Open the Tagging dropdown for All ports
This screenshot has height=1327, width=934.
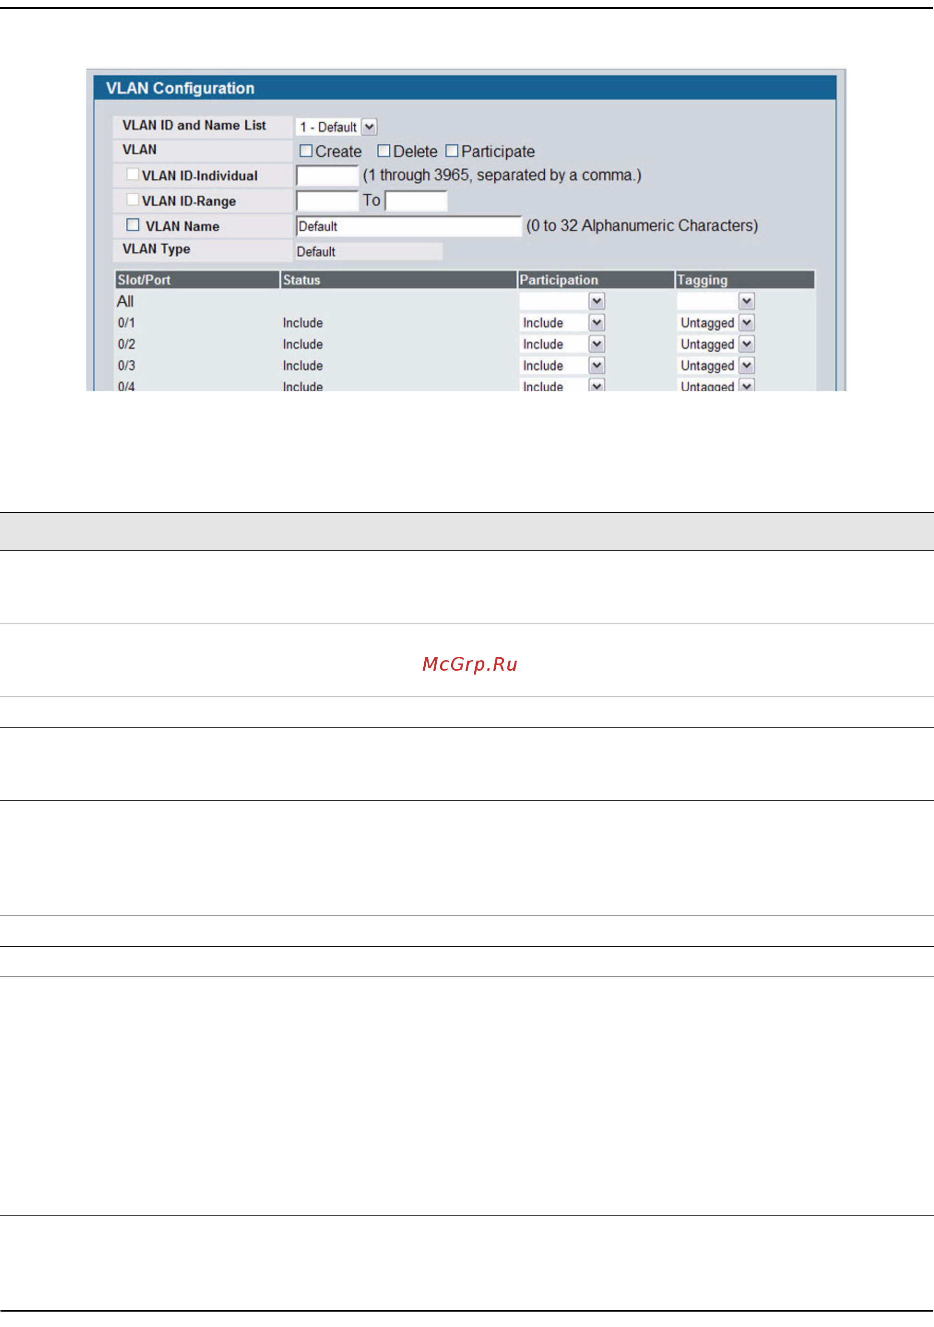click(x=716, y=301)
